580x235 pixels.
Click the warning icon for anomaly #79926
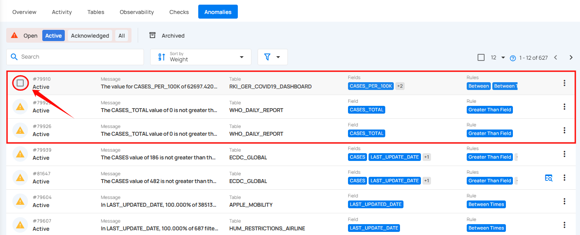[x=20, y=130]
